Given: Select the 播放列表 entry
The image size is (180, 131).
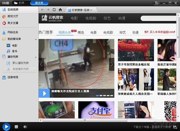Looking at the screenshot, I should pos(10,57).
